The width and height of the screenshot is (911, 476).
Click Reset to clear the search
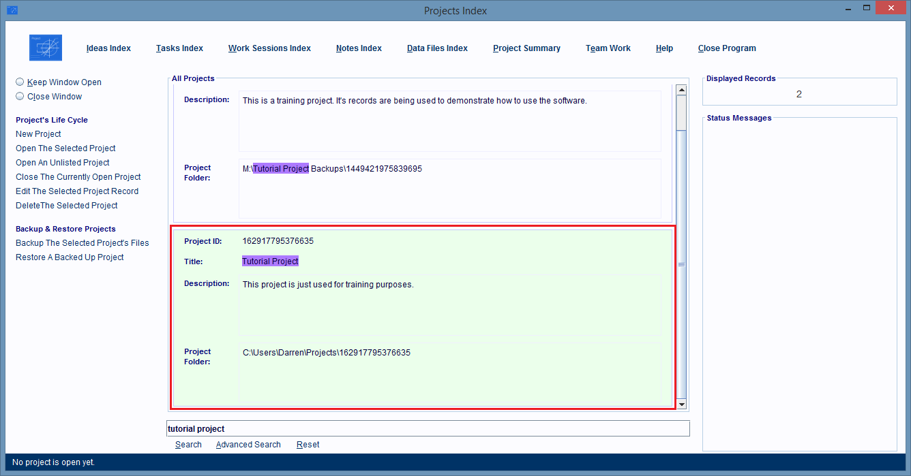tap(308, 445)
